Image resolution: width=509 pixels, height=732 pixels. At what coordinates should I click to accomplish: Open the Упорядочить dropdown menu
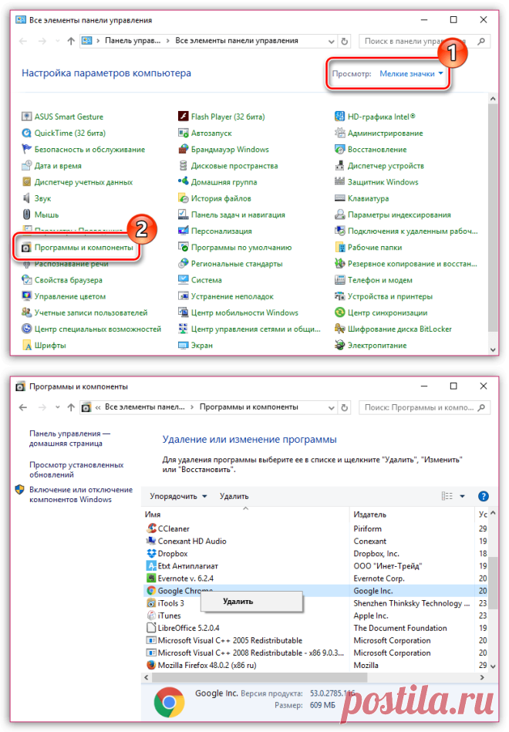pyautogui.click(x=178, y=496)
